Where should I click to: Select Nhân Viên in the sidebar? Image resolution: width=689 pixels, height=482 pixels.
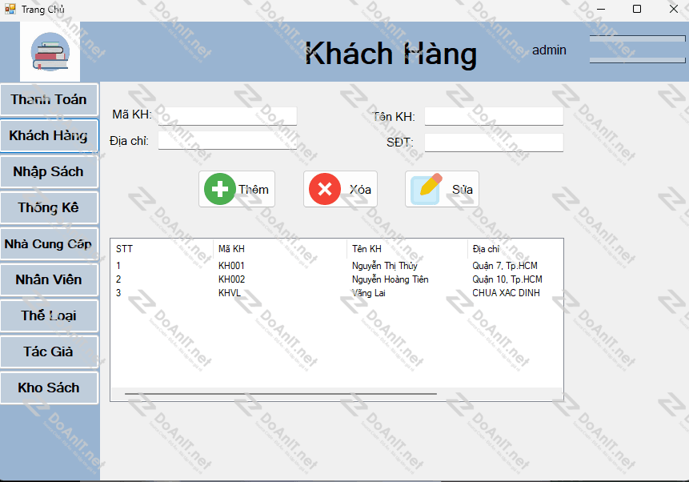pyautogui.click(x=49, y=279)
